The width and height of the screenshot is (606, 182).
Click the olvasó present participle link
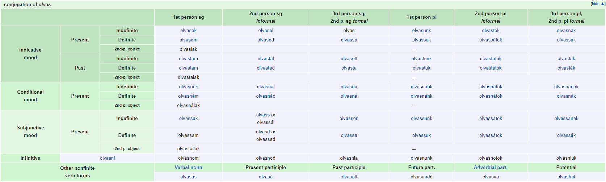coord(266,177)
